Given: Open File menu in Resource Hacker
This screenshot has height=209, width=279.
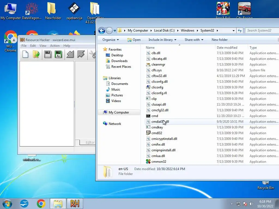Looking at the screenshot, I should pos(24,46).
